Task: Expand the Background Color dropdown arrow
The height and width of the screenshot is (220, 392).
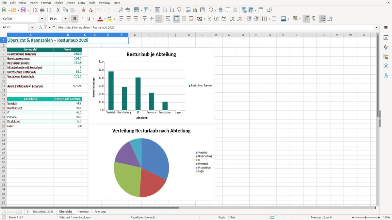Action: (114, 19)
